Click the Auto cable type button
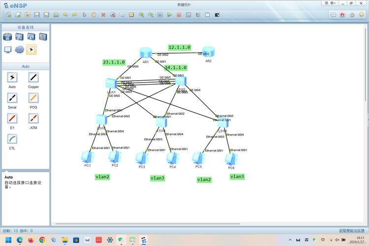Screen dimensions: 369x246 (x=12, y=78)
